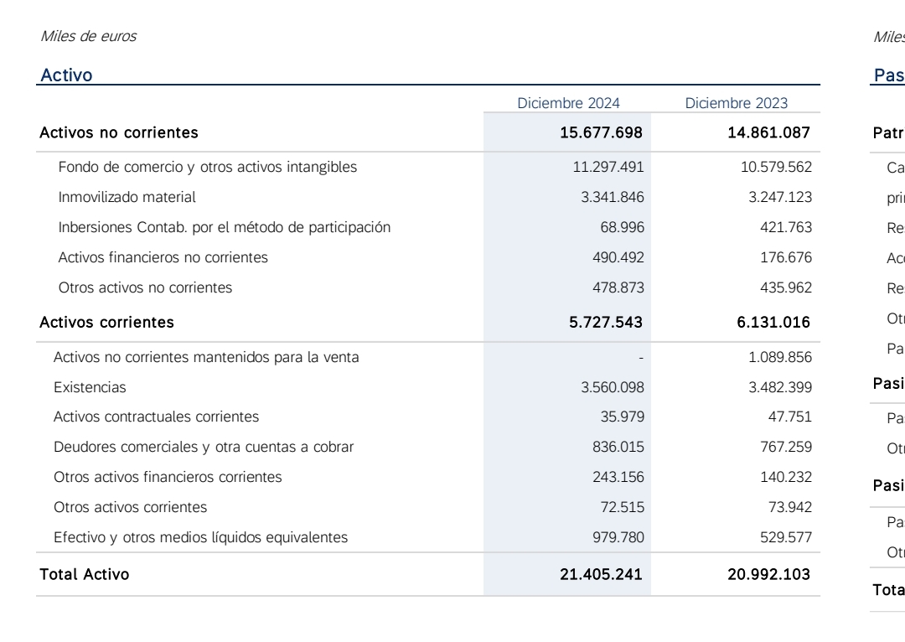Select value 243.156

618,478
